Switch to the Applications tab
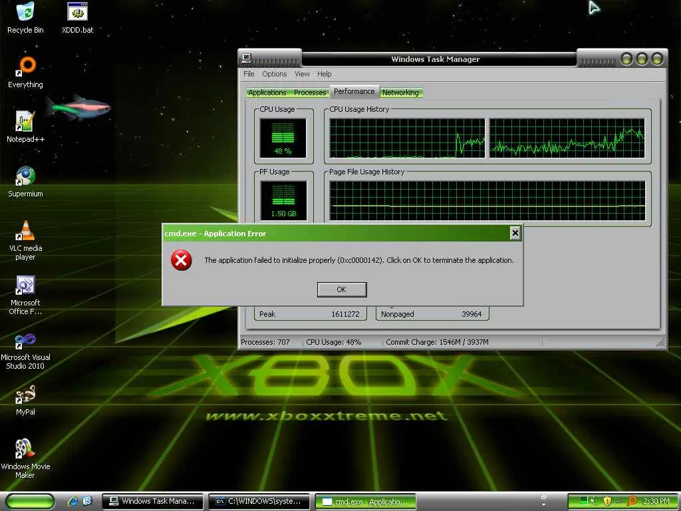This screenshot has height=511, width=681. [x=267, y=92]
